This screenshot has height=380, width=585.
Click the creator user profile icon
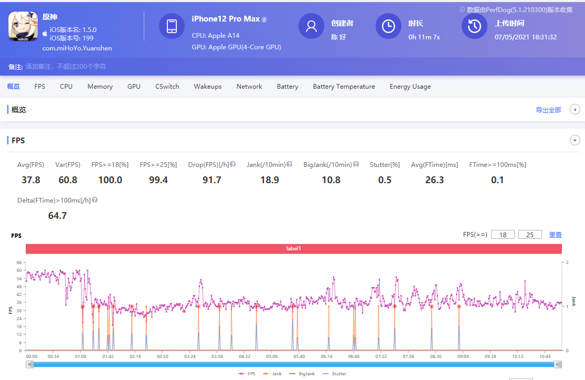point(311,26)
